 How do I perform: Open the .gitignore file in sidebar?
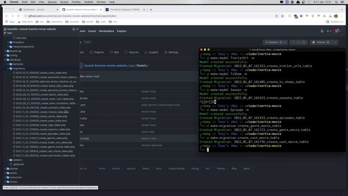click(17, 164)
